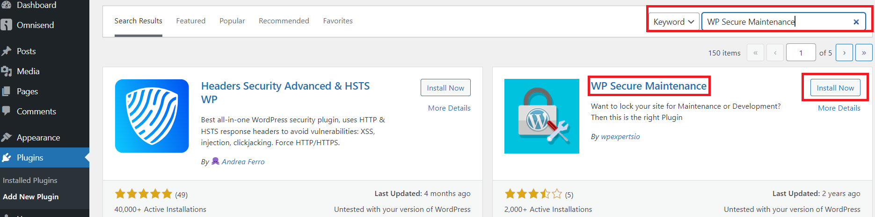This screenshot has height=217, width=875.
Task: Click Headers Security shield plugin thumbnail
Action: 152,116
